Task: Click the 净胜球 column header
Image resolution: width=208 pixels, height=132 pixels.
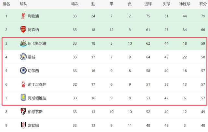Action: point(185,4)
